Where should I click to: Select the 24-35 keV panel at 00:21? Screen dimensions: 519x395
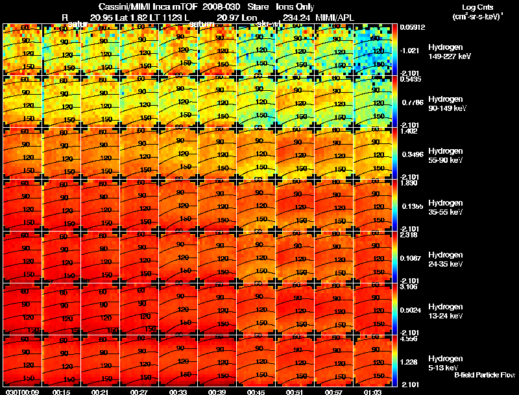(101, 257)
